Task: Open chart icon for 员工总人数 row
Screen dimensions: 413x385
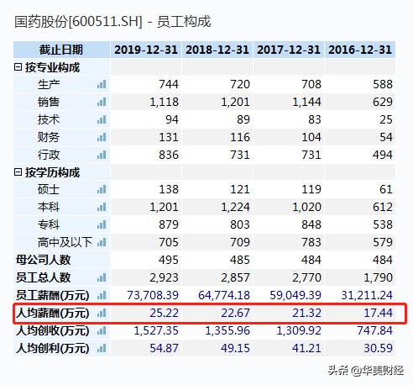Action: pyautogui.click(x=102, y=277)
